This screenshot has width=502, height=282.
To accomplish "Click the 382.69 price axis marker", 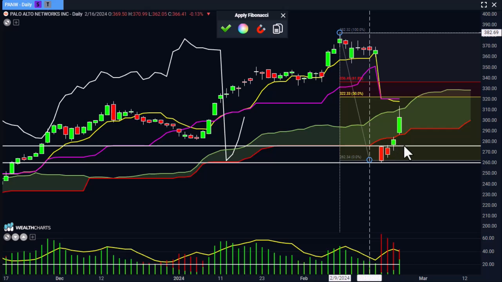I will 491,32.
